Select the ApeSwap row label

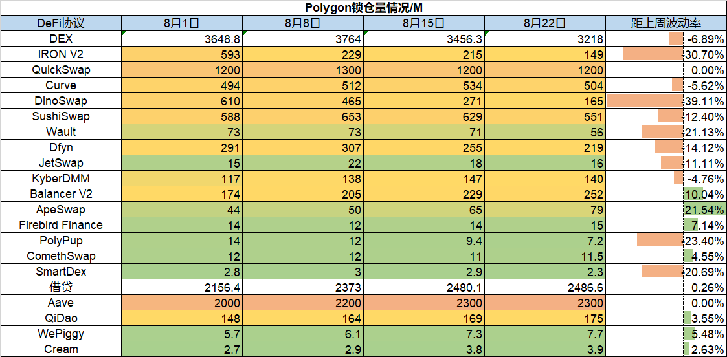pyautogui.click(x=61, y=210)
